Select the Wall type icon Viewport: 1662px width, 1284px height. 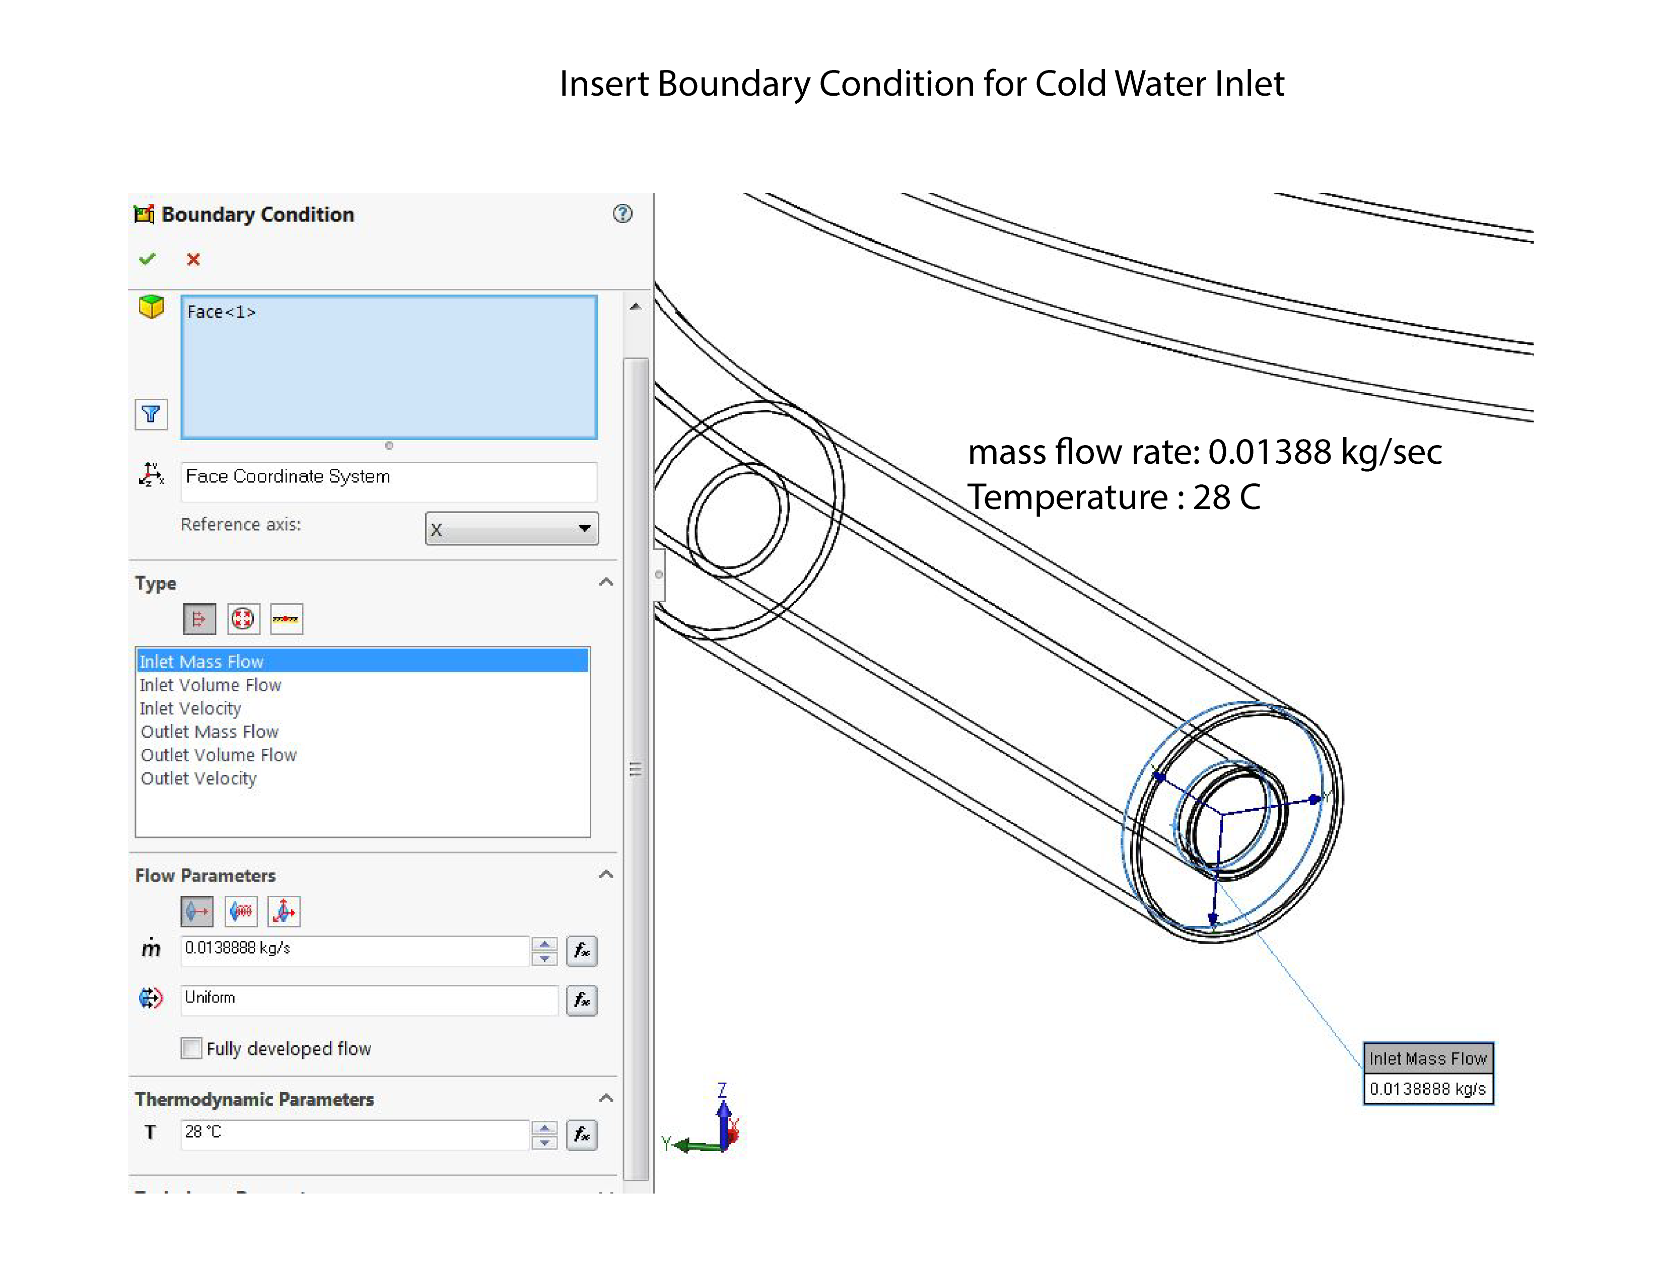point(286,618)
